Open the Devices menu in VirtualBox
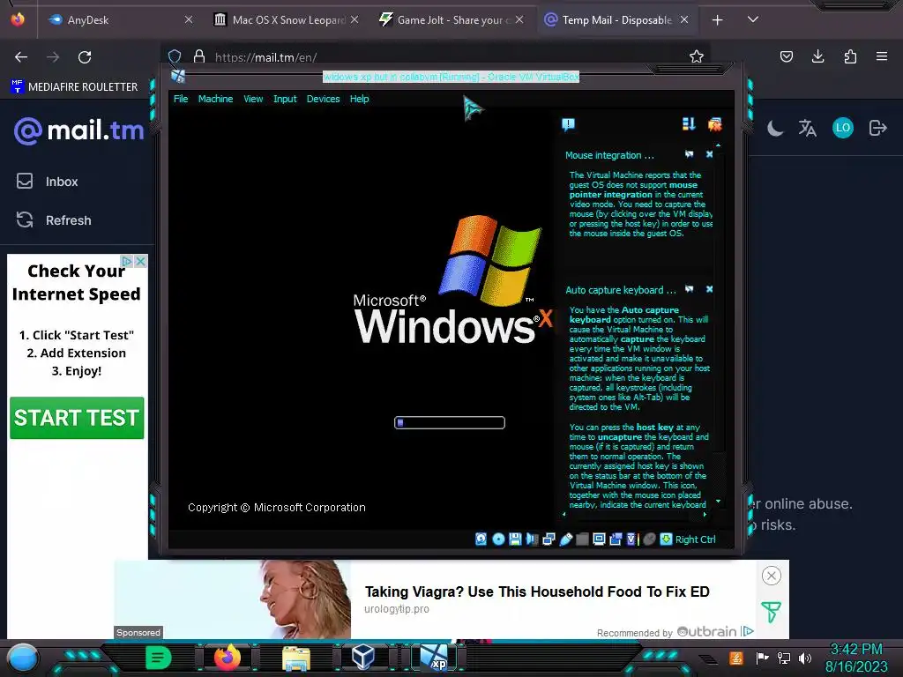 (x=323, y=99)
